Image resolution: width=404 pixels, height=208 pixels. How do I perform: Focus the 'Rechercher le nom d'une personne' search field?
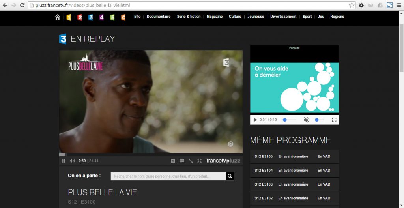(168, 176)
